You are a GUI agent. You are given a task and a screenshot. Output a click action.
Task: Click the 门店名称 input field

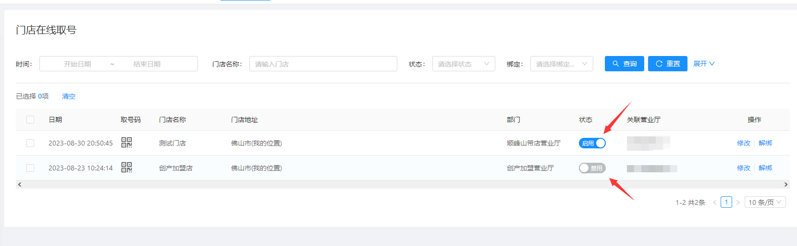[323, 64]
